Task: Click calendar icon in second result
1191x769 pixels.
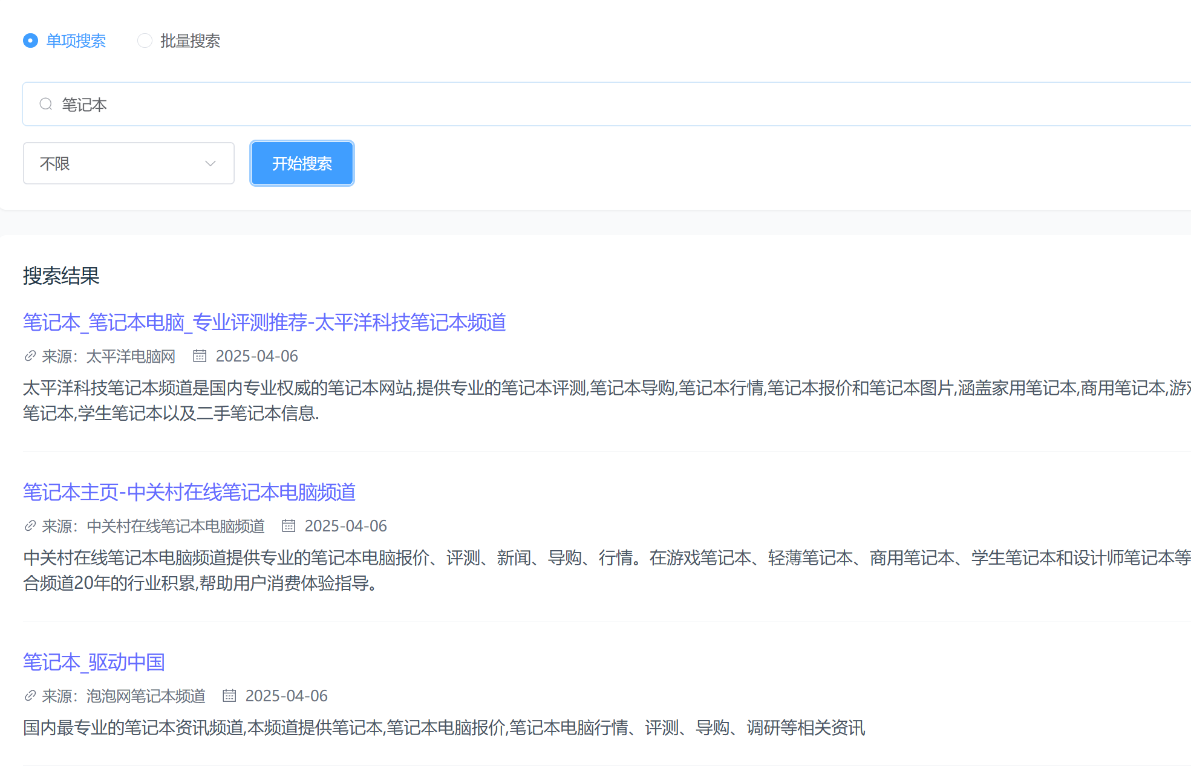Action: click(x=289, y=526)
